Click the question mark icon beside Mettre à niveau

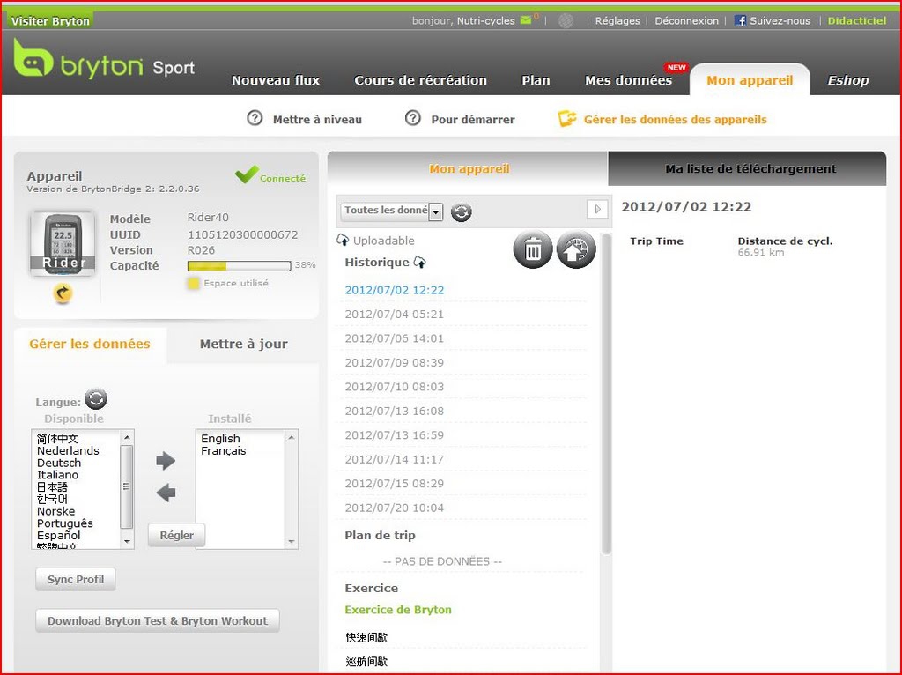pyautogui.click(x=255, y=118)
